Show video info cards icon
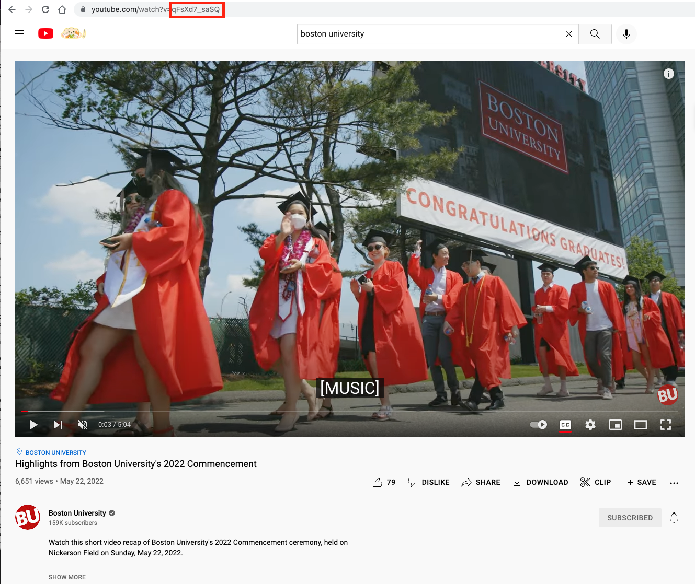This screenshot has height=584, width=695. (669, 74)
